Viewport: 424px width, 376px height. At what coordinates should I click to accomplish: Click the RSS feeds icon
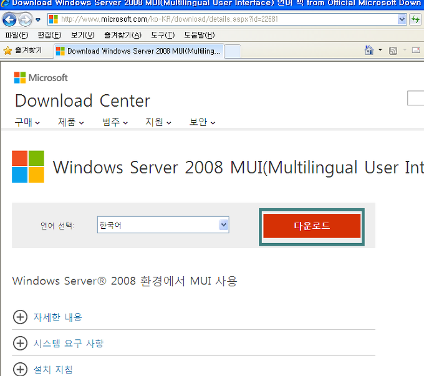(393, 51)
